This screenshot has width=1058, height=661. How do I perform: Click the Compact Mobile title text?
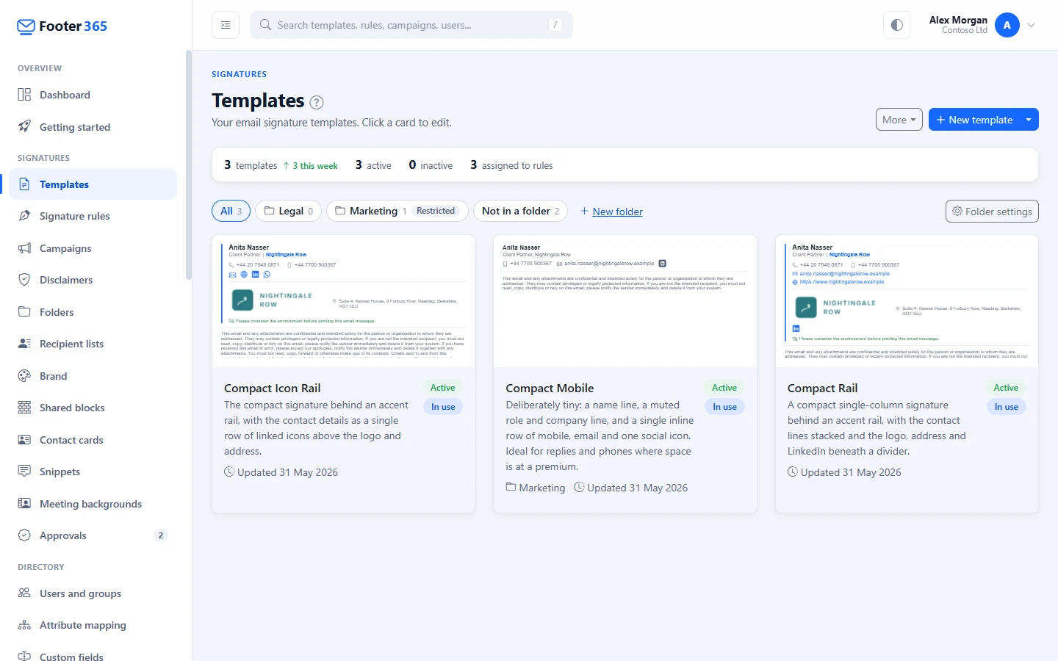(x=550, y=388)
